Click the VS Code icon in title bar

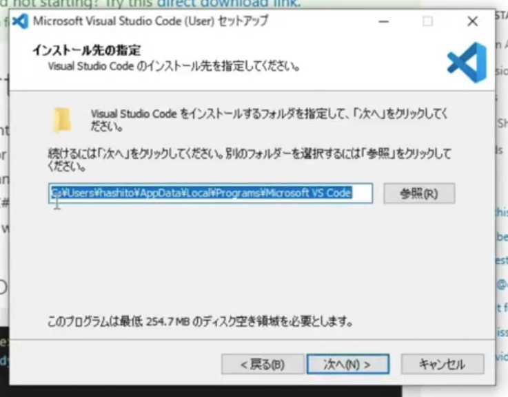pos(21,21)
